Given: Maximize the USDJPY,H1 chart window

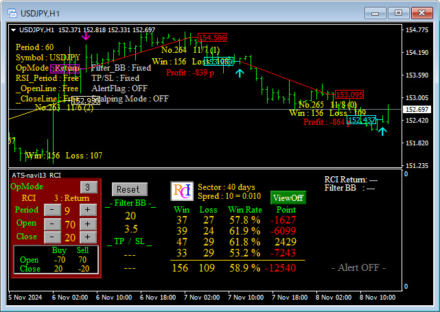Looking at the screenshot, I should [x=398, y=13].
